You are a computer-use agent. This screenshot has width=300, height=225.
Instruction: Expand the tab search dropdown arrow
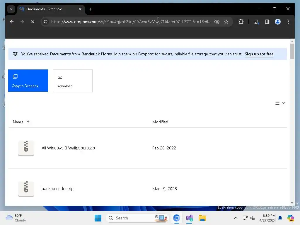click(x=11, y=9)
